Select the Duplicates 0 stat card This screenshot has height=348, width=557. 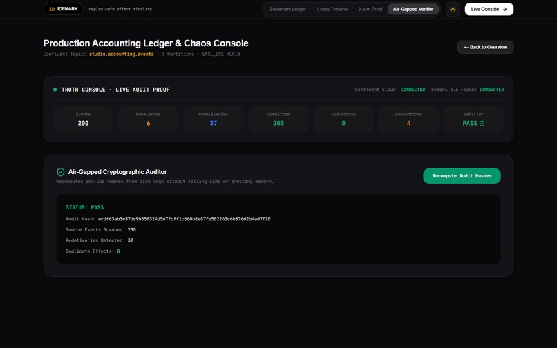(x=343, y=119)
